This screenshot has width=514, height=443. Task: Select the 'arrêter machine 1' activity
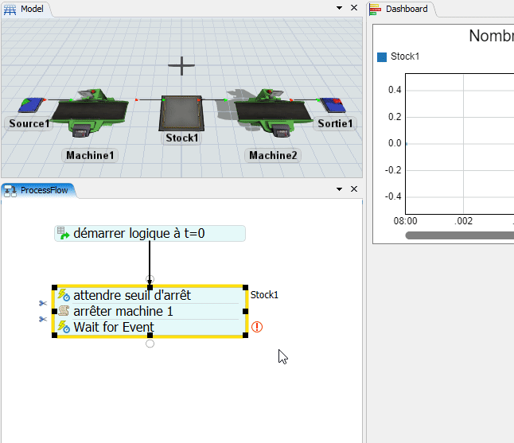coord(150,311)
